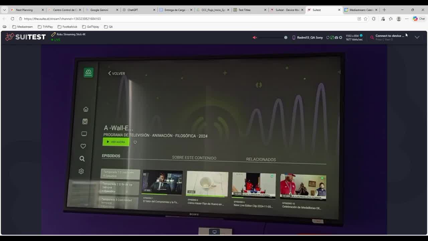This screenshot has width=428, height=241.
Task: Refresh the stream with the circular arrows icon
Action: pos(328,37)
